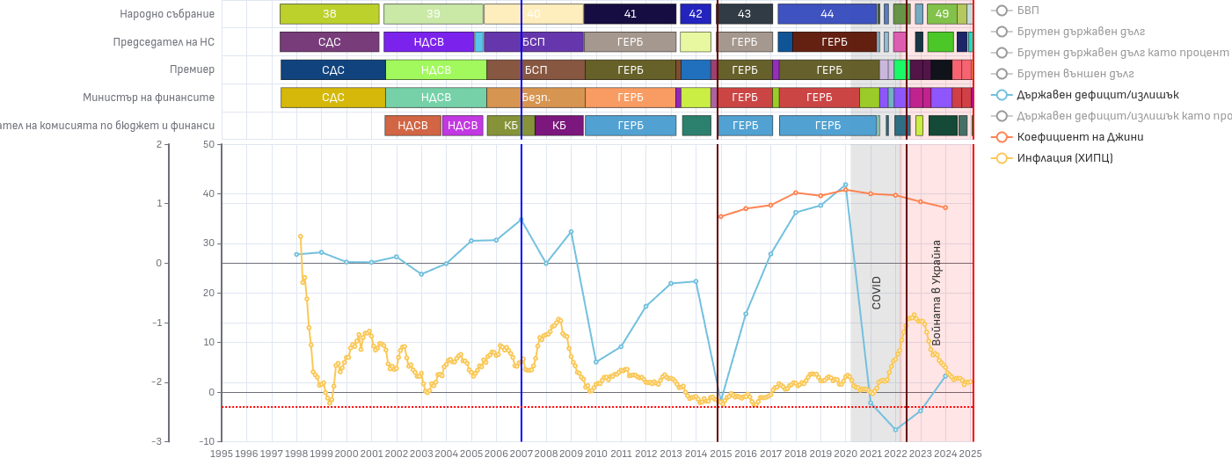The image size is (1232, 465).
Task: Hide the Инфлация (ХИПЦ) series
Action: 1052,158
